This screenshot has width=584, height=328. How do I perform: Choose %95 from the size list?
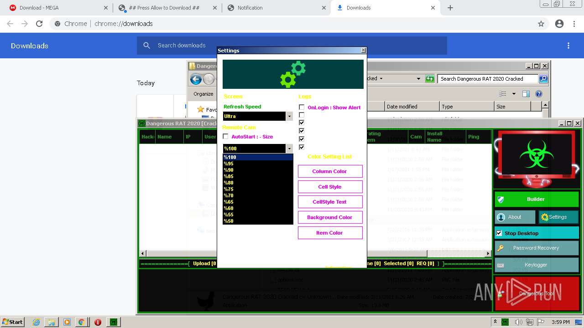258,164
